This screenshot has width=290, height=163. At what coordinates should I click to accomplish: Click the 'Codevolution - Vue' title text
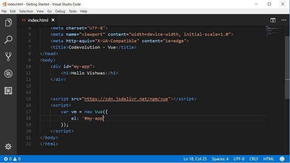click(92, 47)
